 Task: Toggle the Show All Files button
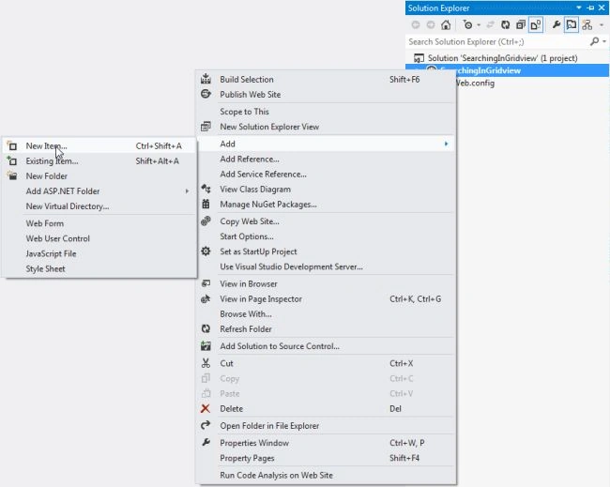click(x=536, y=25)
